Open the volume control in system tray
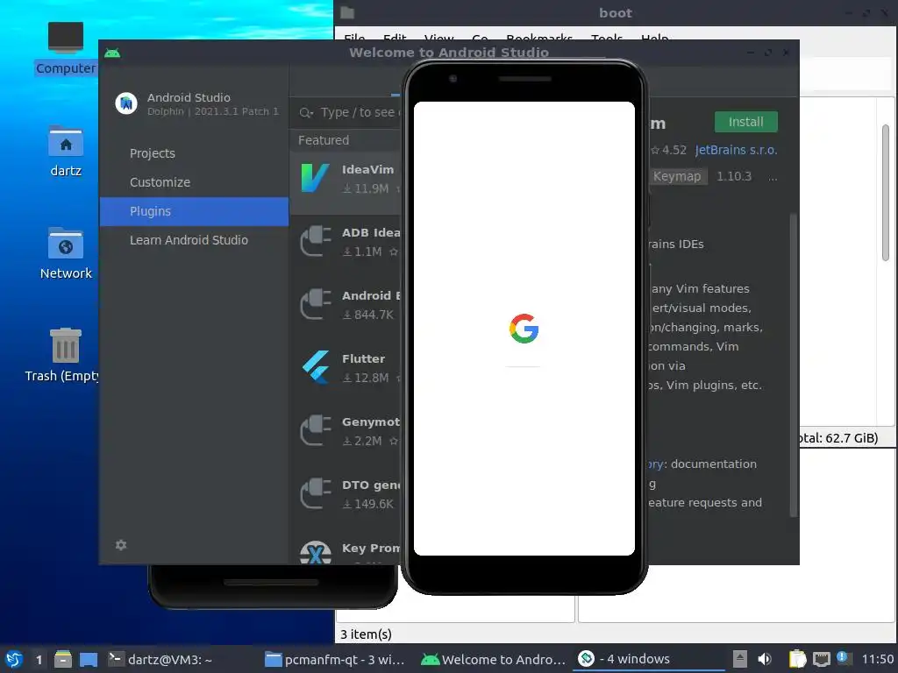898x673 pixels. coord(765,659)
